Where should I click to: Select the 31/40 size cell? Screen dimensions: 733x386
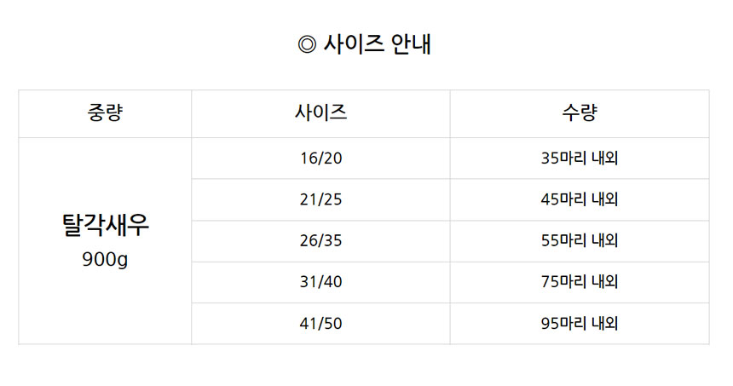[x=320, y=282]
